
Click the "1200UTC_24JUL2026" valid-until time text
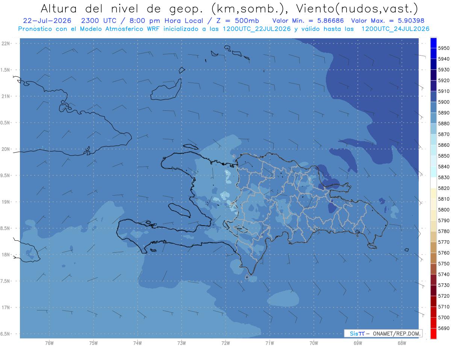(395, 29)
